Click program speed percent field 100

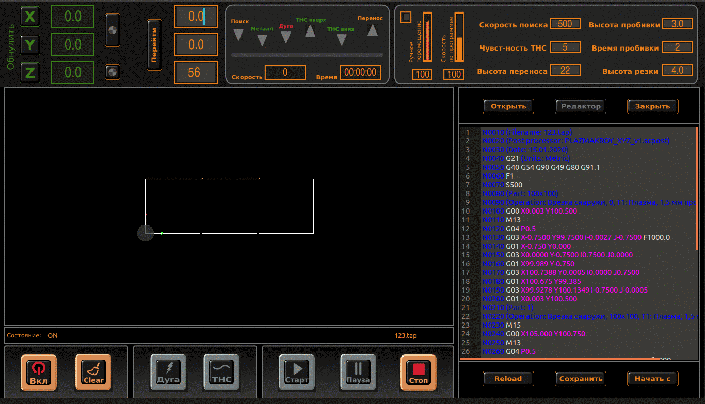[x=454, y=75]
